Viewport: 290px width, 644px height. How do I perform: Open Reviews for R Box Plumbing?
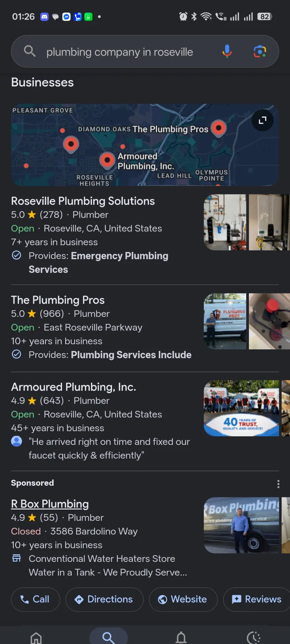(257, 599)
